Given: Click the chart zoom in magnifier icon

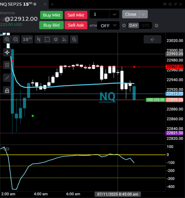Looking at the screenshot, I should (x=7, y=39).
